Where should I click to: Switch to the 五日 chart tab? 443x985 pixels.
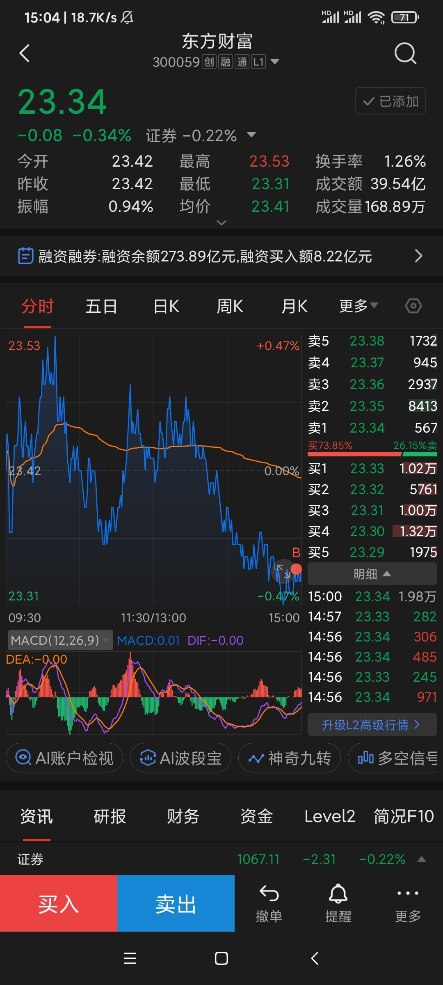(101, 307)
